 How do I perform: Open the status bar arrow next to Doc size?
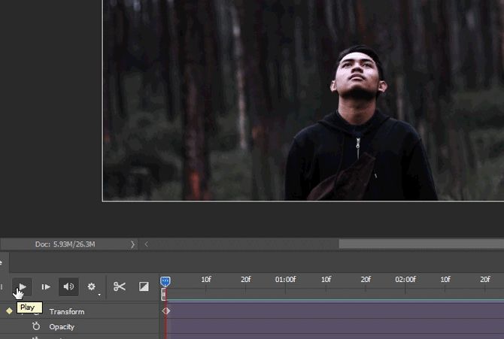coord(132,244)
